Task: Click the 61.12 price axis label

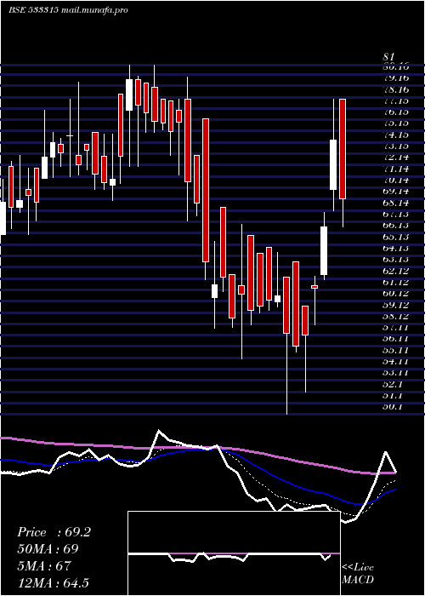Action: coord(396,282)
